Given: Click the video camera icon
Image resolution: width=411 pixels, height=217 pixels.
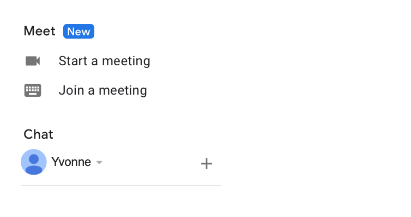Looking at the screenshot, I should 33,61.
